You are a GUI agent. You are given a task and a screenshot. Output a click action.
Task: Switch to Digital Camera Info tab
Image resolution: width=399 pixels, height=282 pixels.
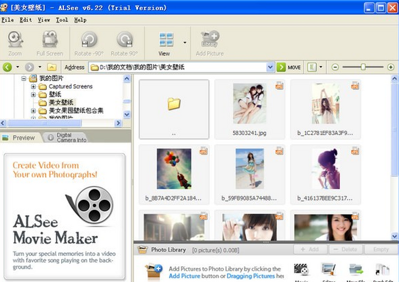point(66,138)
